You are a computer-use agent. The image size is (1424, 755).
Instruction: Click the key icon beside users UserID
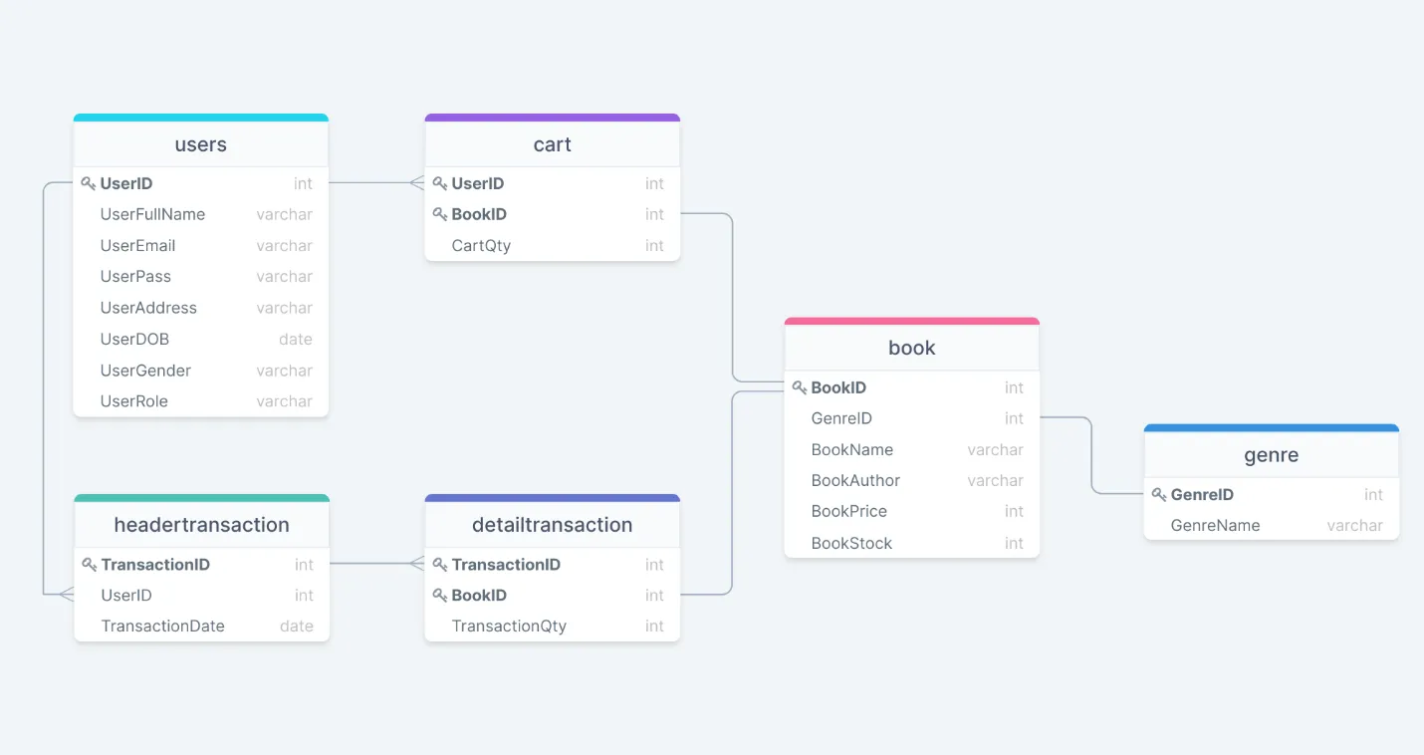point(88,183)
